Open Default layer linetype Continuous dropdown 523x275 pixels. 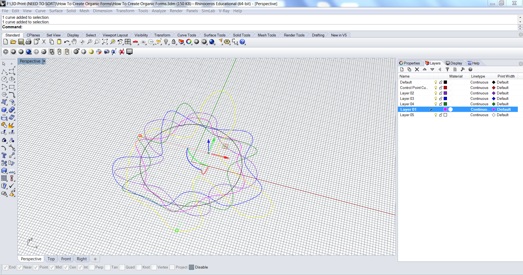pos(479,82)
